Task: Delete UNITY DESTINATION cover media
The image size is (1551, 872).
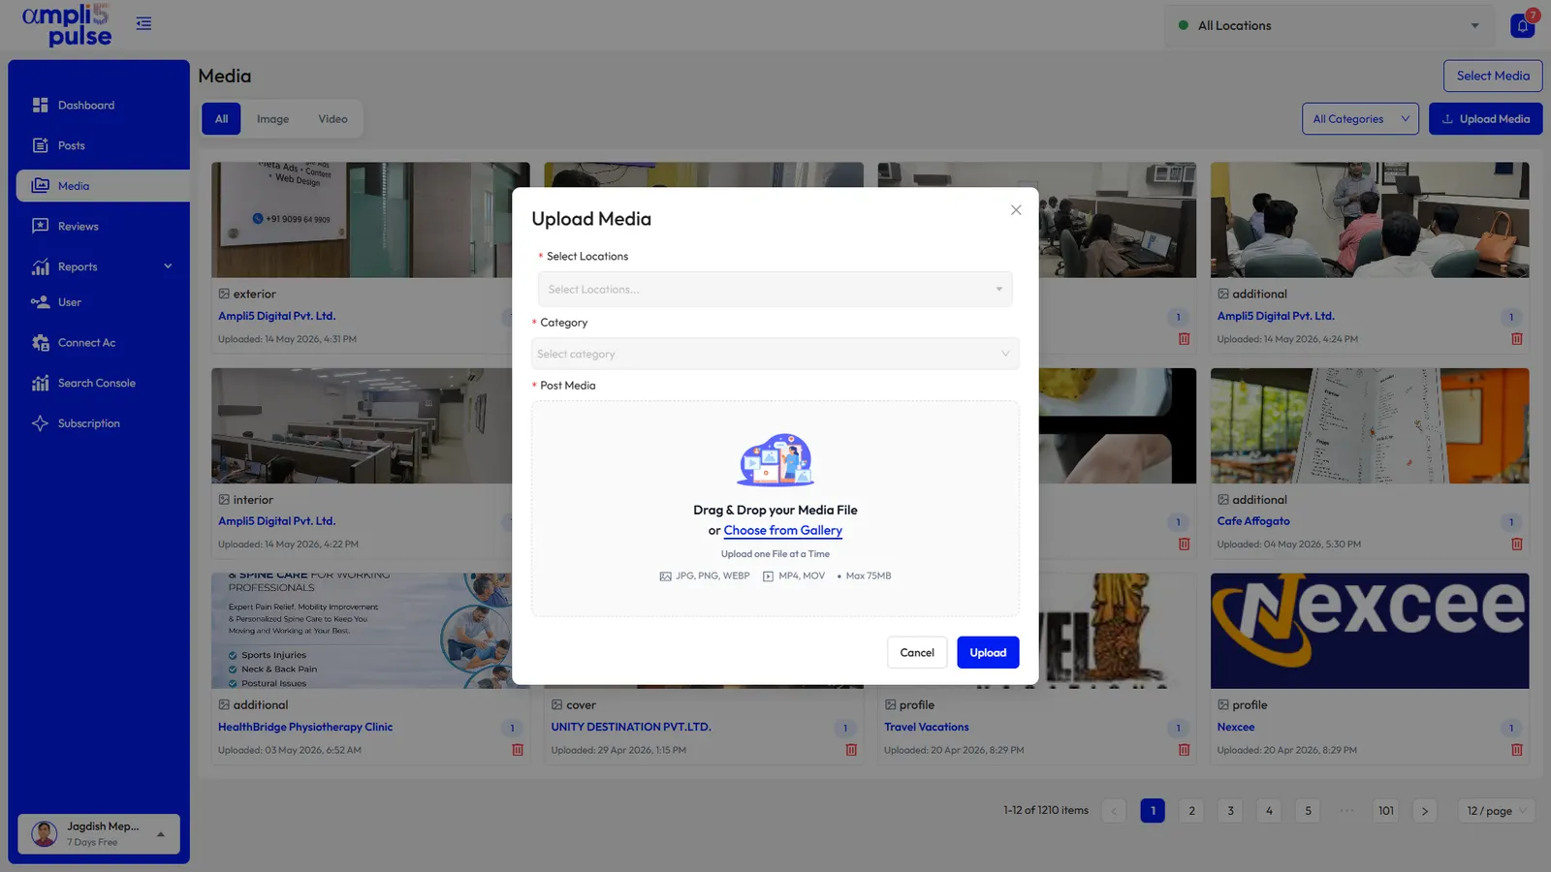Action: click(x=851, y=750)
